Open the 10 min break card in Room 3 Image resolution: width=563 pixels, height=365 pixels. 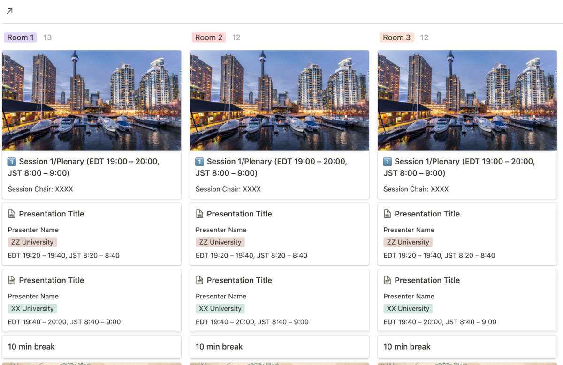tap(467, 347)
